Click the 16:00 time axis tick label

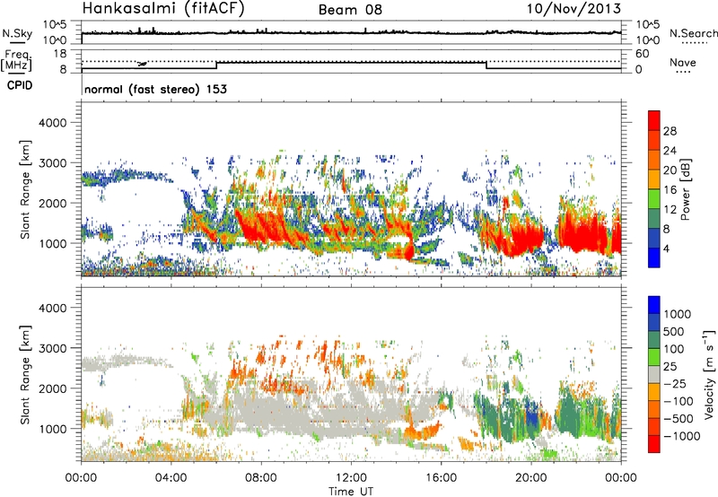(441, 478)
